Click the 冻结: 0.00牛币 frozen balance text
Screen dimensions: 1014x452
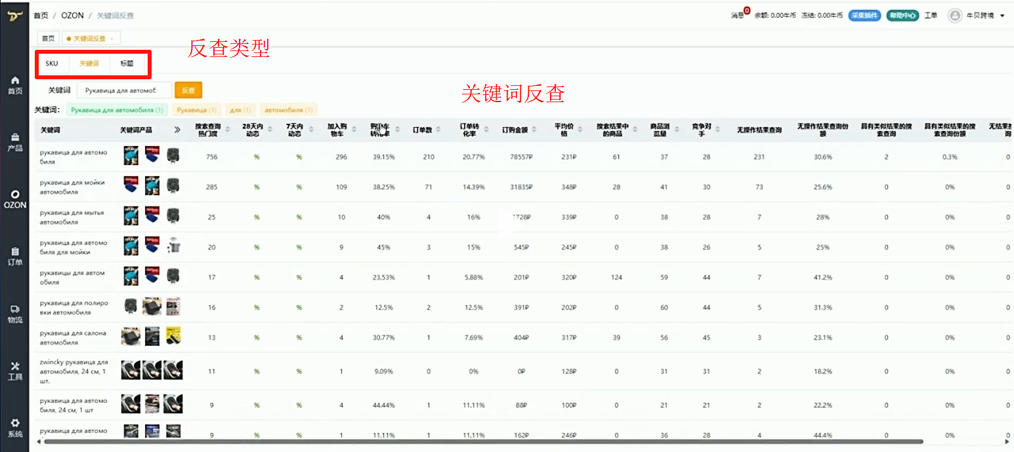(x=822, y=15)
